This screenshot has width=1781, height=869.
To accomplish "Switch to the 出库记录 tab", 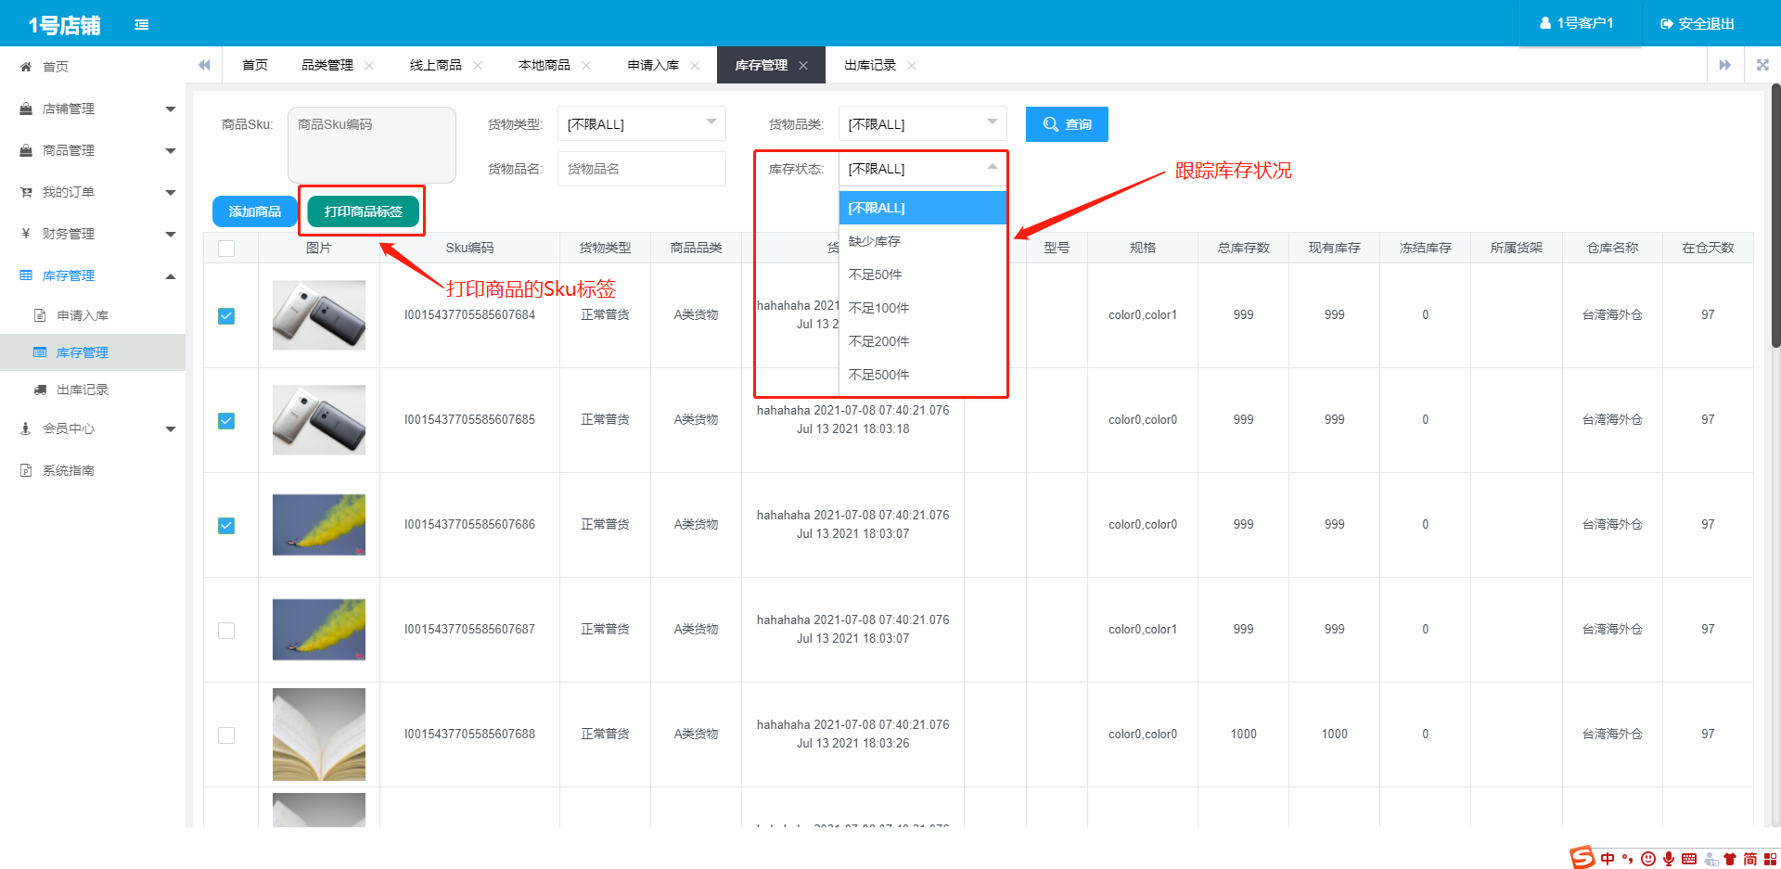I will point(870,65).
